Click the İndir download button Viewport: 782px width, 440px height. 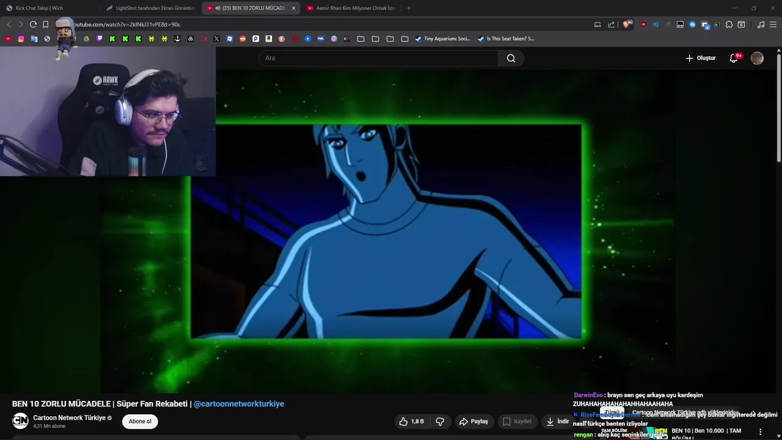(557, 421)
